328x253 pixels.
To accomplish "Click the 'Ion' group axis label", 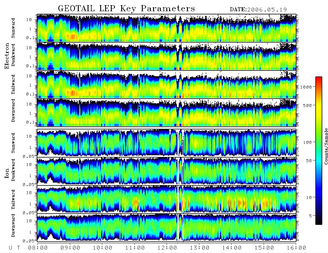I will pyautogui.click(x=7, y=173).
